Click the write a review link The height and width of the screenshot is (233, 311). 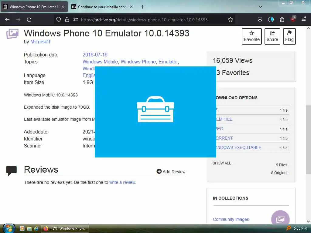pyautogui.click(x=122, y=182)
